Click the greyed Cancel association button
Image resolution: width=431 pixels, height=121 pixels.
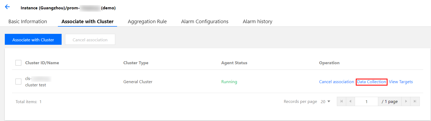point(90,40)
